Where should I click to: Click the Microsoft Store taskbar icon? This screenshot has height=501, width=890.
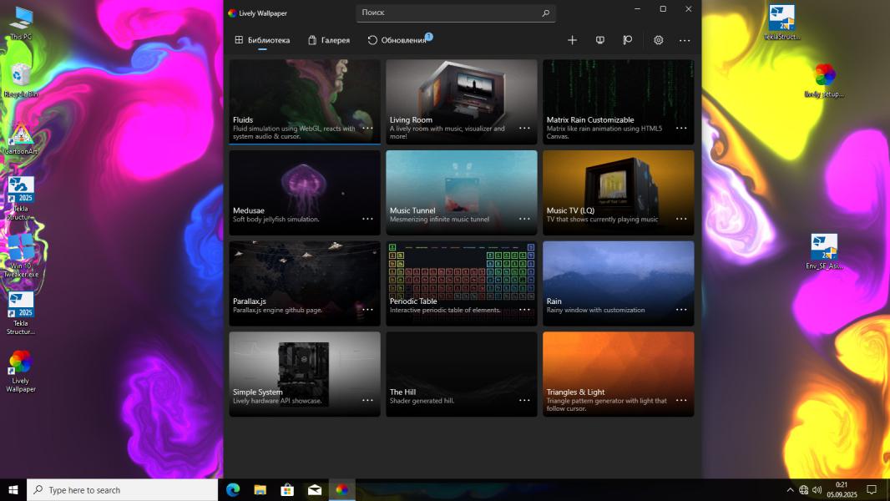287,490
